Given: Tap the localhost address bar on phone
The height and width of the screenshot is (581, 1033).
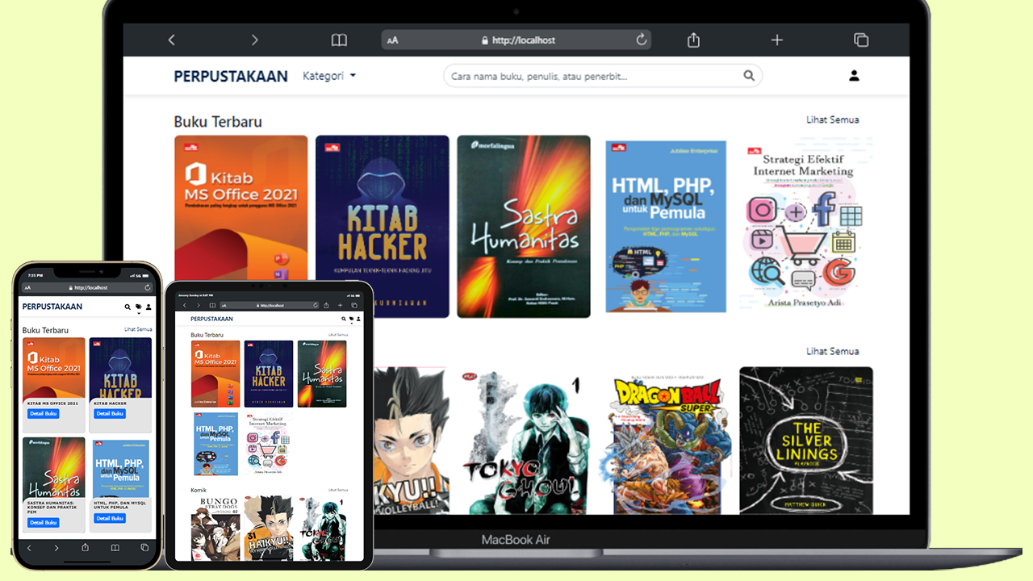Looking at the screenshot, I should point(88,287).
